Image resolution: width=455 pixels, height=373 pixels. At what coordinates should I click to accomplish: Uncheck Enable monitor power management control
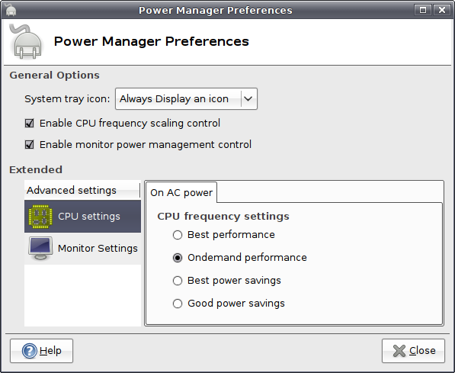tap(29, 144)
